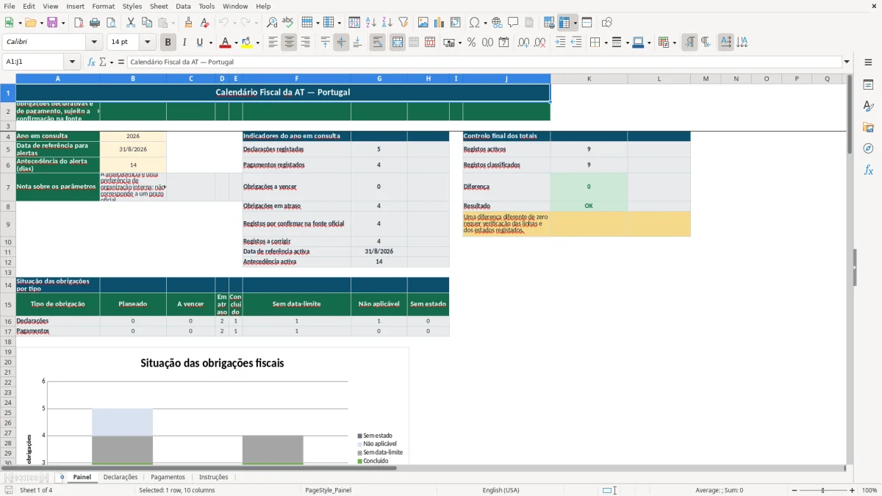Image resolution: width=882 pixels, height=496 pixels.
Task: Switch to the Declarações sheet tab
Action: point(121,477)
